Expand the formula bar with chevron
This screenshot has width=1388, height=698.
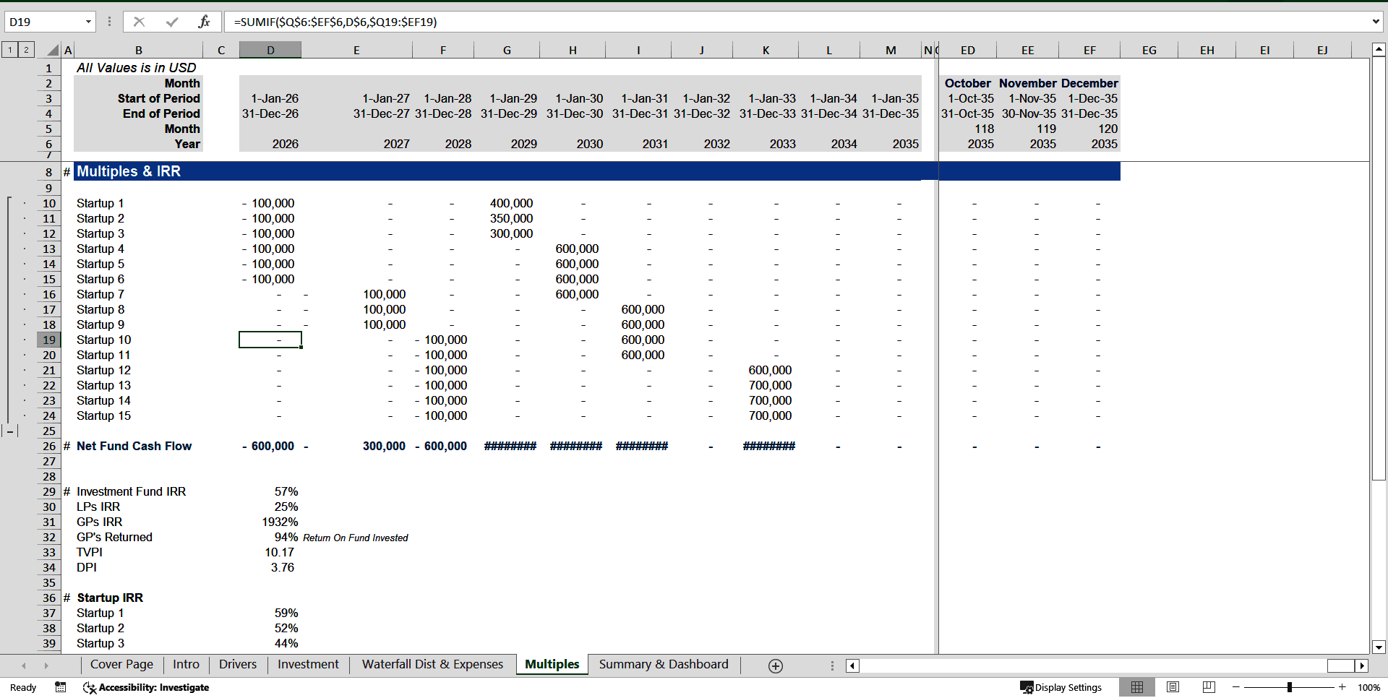click(x=1375, y=22)
